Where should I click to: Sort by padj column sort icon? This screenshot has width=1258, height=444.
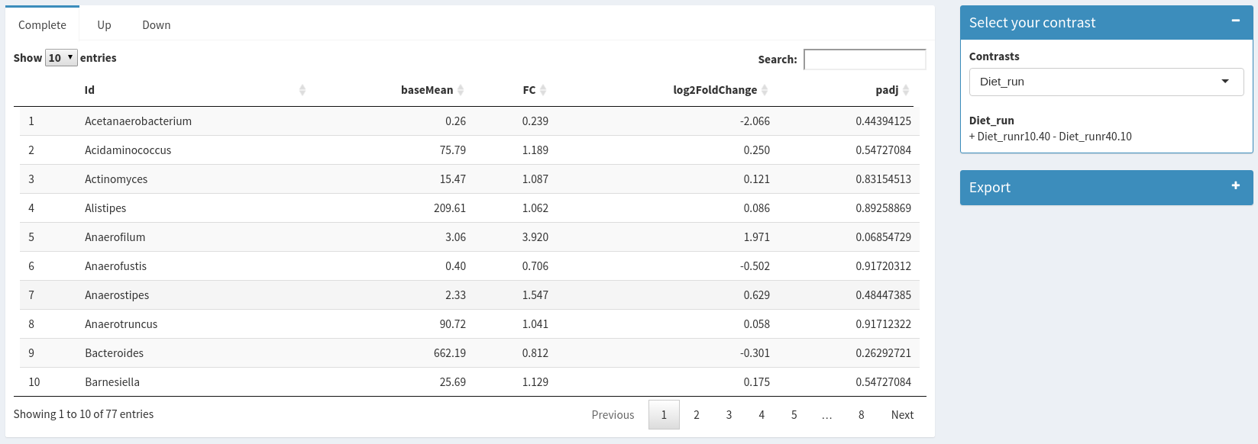(906, 90)
